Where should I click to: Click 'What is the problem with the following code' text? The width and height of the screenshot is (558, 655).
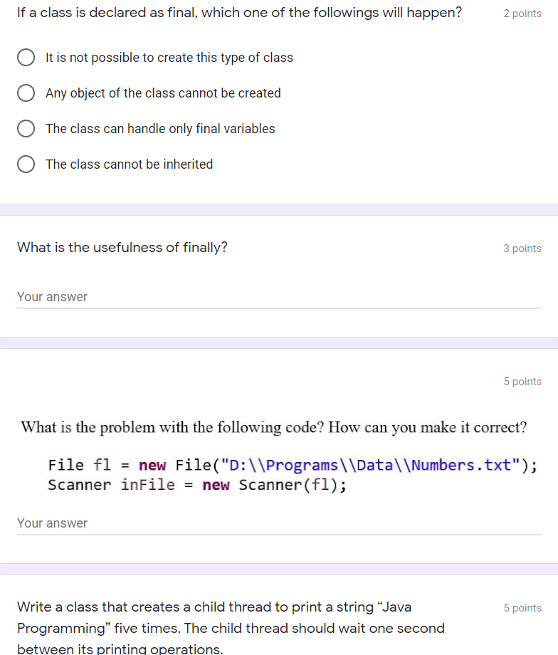click(x=273, y=427)
